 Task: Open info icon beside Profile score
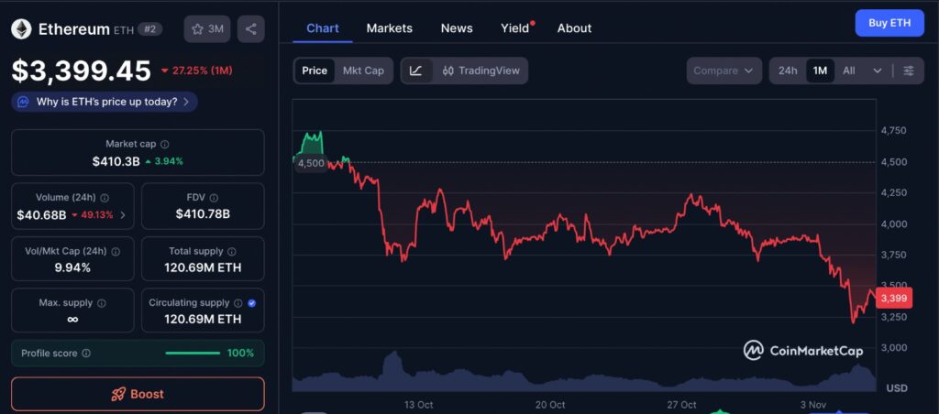[86, 354]
